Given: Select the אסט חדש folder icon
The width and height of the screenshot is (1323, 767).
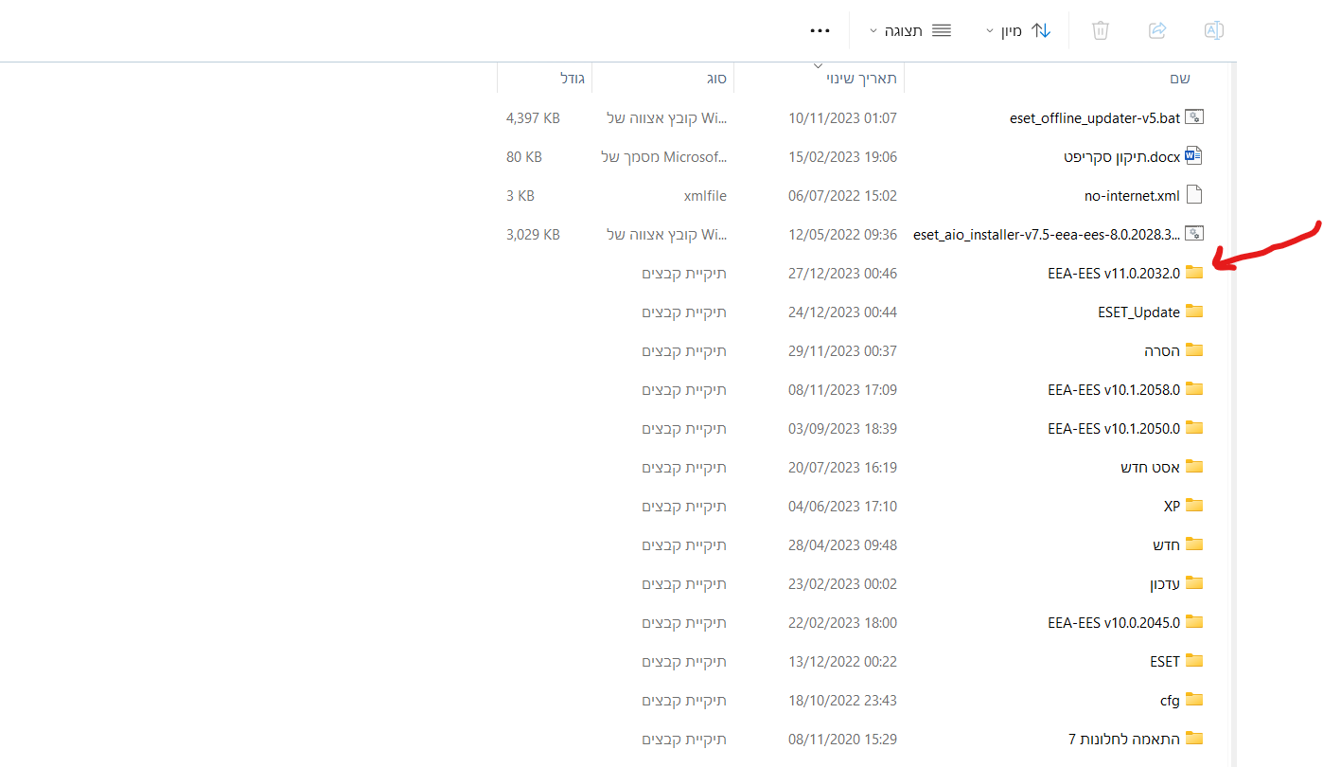Looking at the screenshot, I should pos(1194,467).
